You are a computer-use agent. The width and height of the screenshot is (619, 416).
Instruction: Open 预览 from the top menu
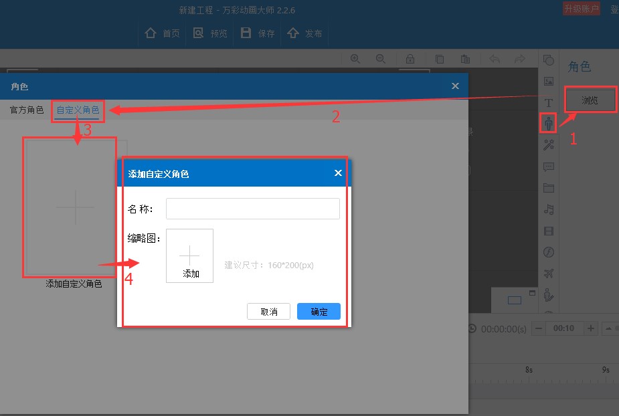click(209, 32)
